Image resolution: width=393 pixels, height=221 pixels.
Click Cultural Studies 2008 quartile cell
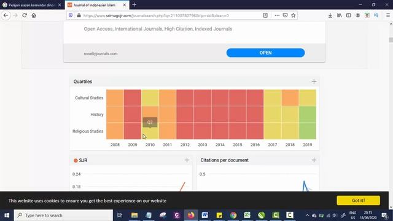(115, 98)
